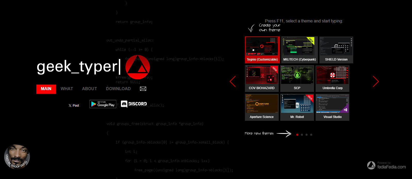The width and height of the screenshot is (412, 179).
Task: Pick the Umbrella Corp theme thumbnail
Action: click(x=333, y=79)
